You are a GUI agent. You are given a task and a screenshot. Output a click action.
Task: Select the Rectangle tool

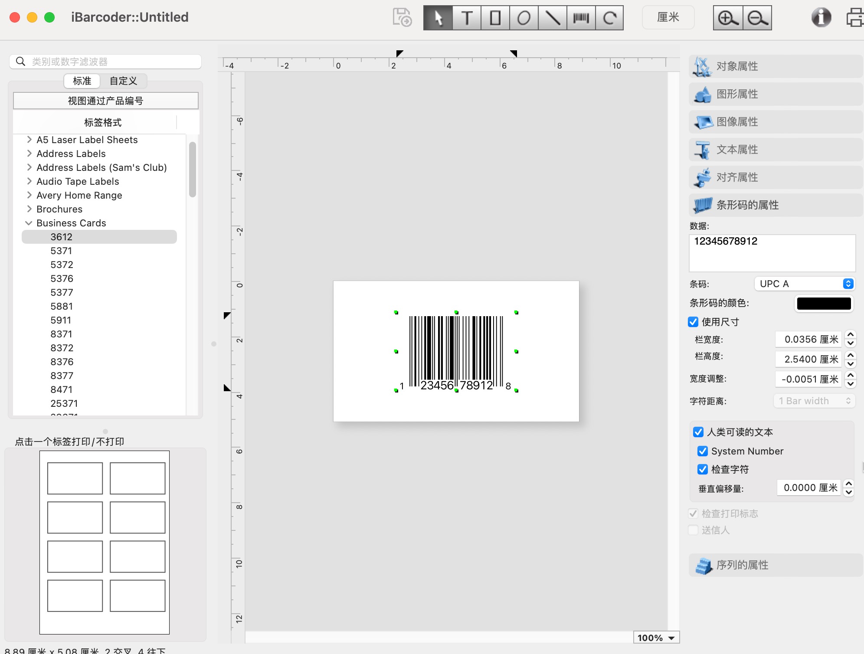click(495, 18)
